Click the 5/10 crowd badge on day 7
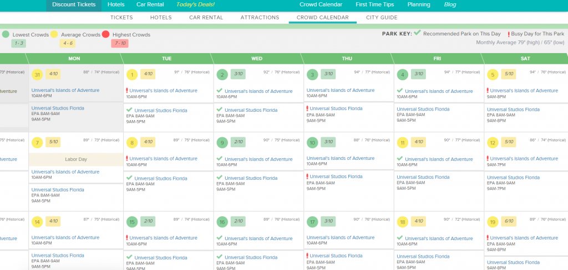568x270 pixels. click(53, 142)
